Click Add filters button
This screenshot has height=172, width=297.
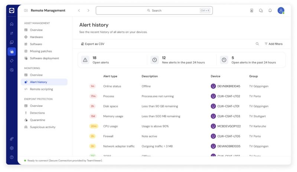[274, 44]
